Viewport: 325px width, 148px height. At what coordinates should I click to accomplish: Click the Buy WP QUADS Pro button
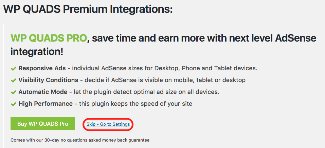[x=43, y=124]
